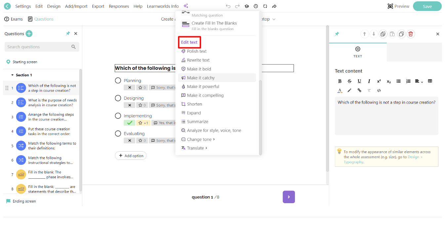
Task: Open the code view icon
Action: coord(379,90)
